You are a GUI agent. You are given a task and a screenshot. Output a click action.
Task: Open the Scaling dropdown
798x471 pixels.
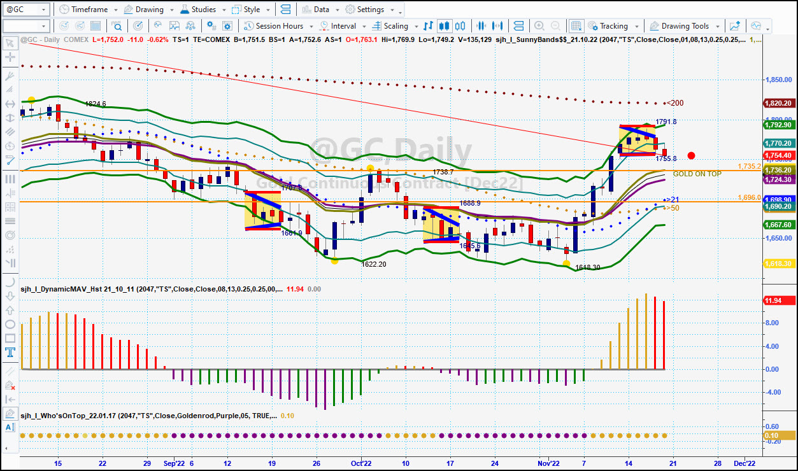pos(394,26)
